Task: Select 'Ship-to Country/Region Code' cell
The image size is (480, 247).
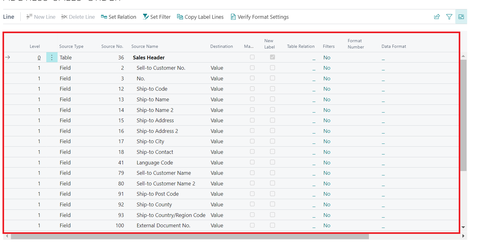Action: click(x=171, y=215)
